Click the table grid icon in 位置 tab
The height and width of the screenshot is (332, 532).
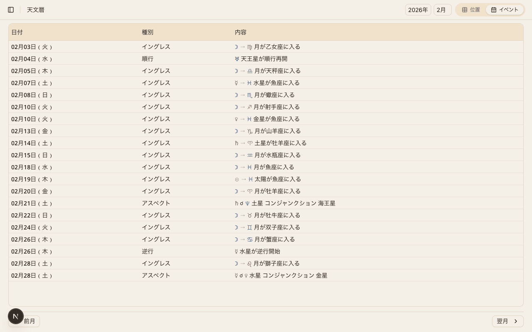pyautogui.click(x=465, y=10)
